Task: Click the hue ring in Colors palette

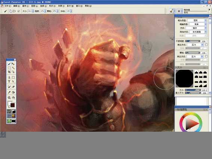Action: pos(191,113)
